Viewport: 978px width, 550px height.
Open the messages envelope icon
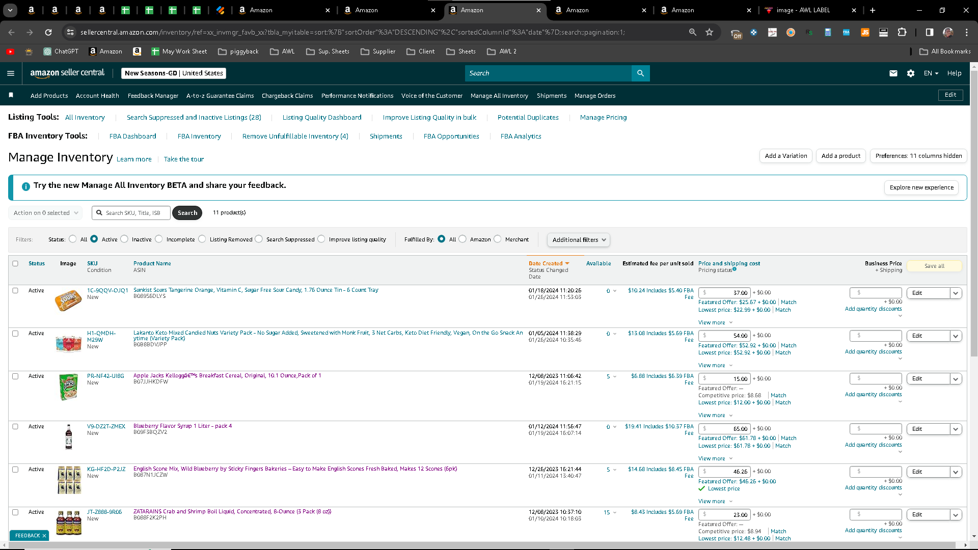893,73
